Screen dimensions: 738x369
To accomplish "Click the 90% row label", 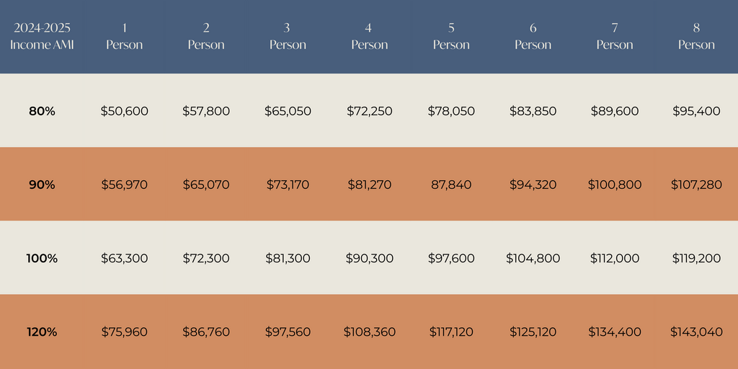I will [x=42, y=184].
